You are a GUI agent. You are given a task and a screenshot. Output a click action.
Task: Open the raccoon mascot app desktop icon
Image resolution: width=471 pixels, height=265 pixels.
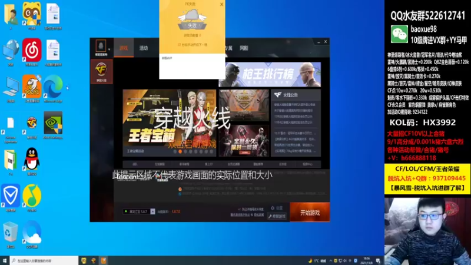coord(32,16)
